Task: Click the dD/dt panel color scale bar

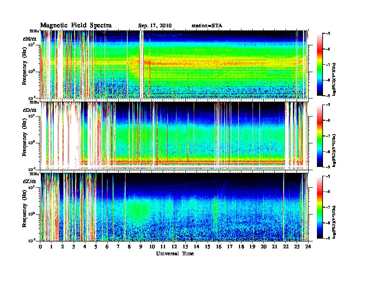Action: point(320,136)
